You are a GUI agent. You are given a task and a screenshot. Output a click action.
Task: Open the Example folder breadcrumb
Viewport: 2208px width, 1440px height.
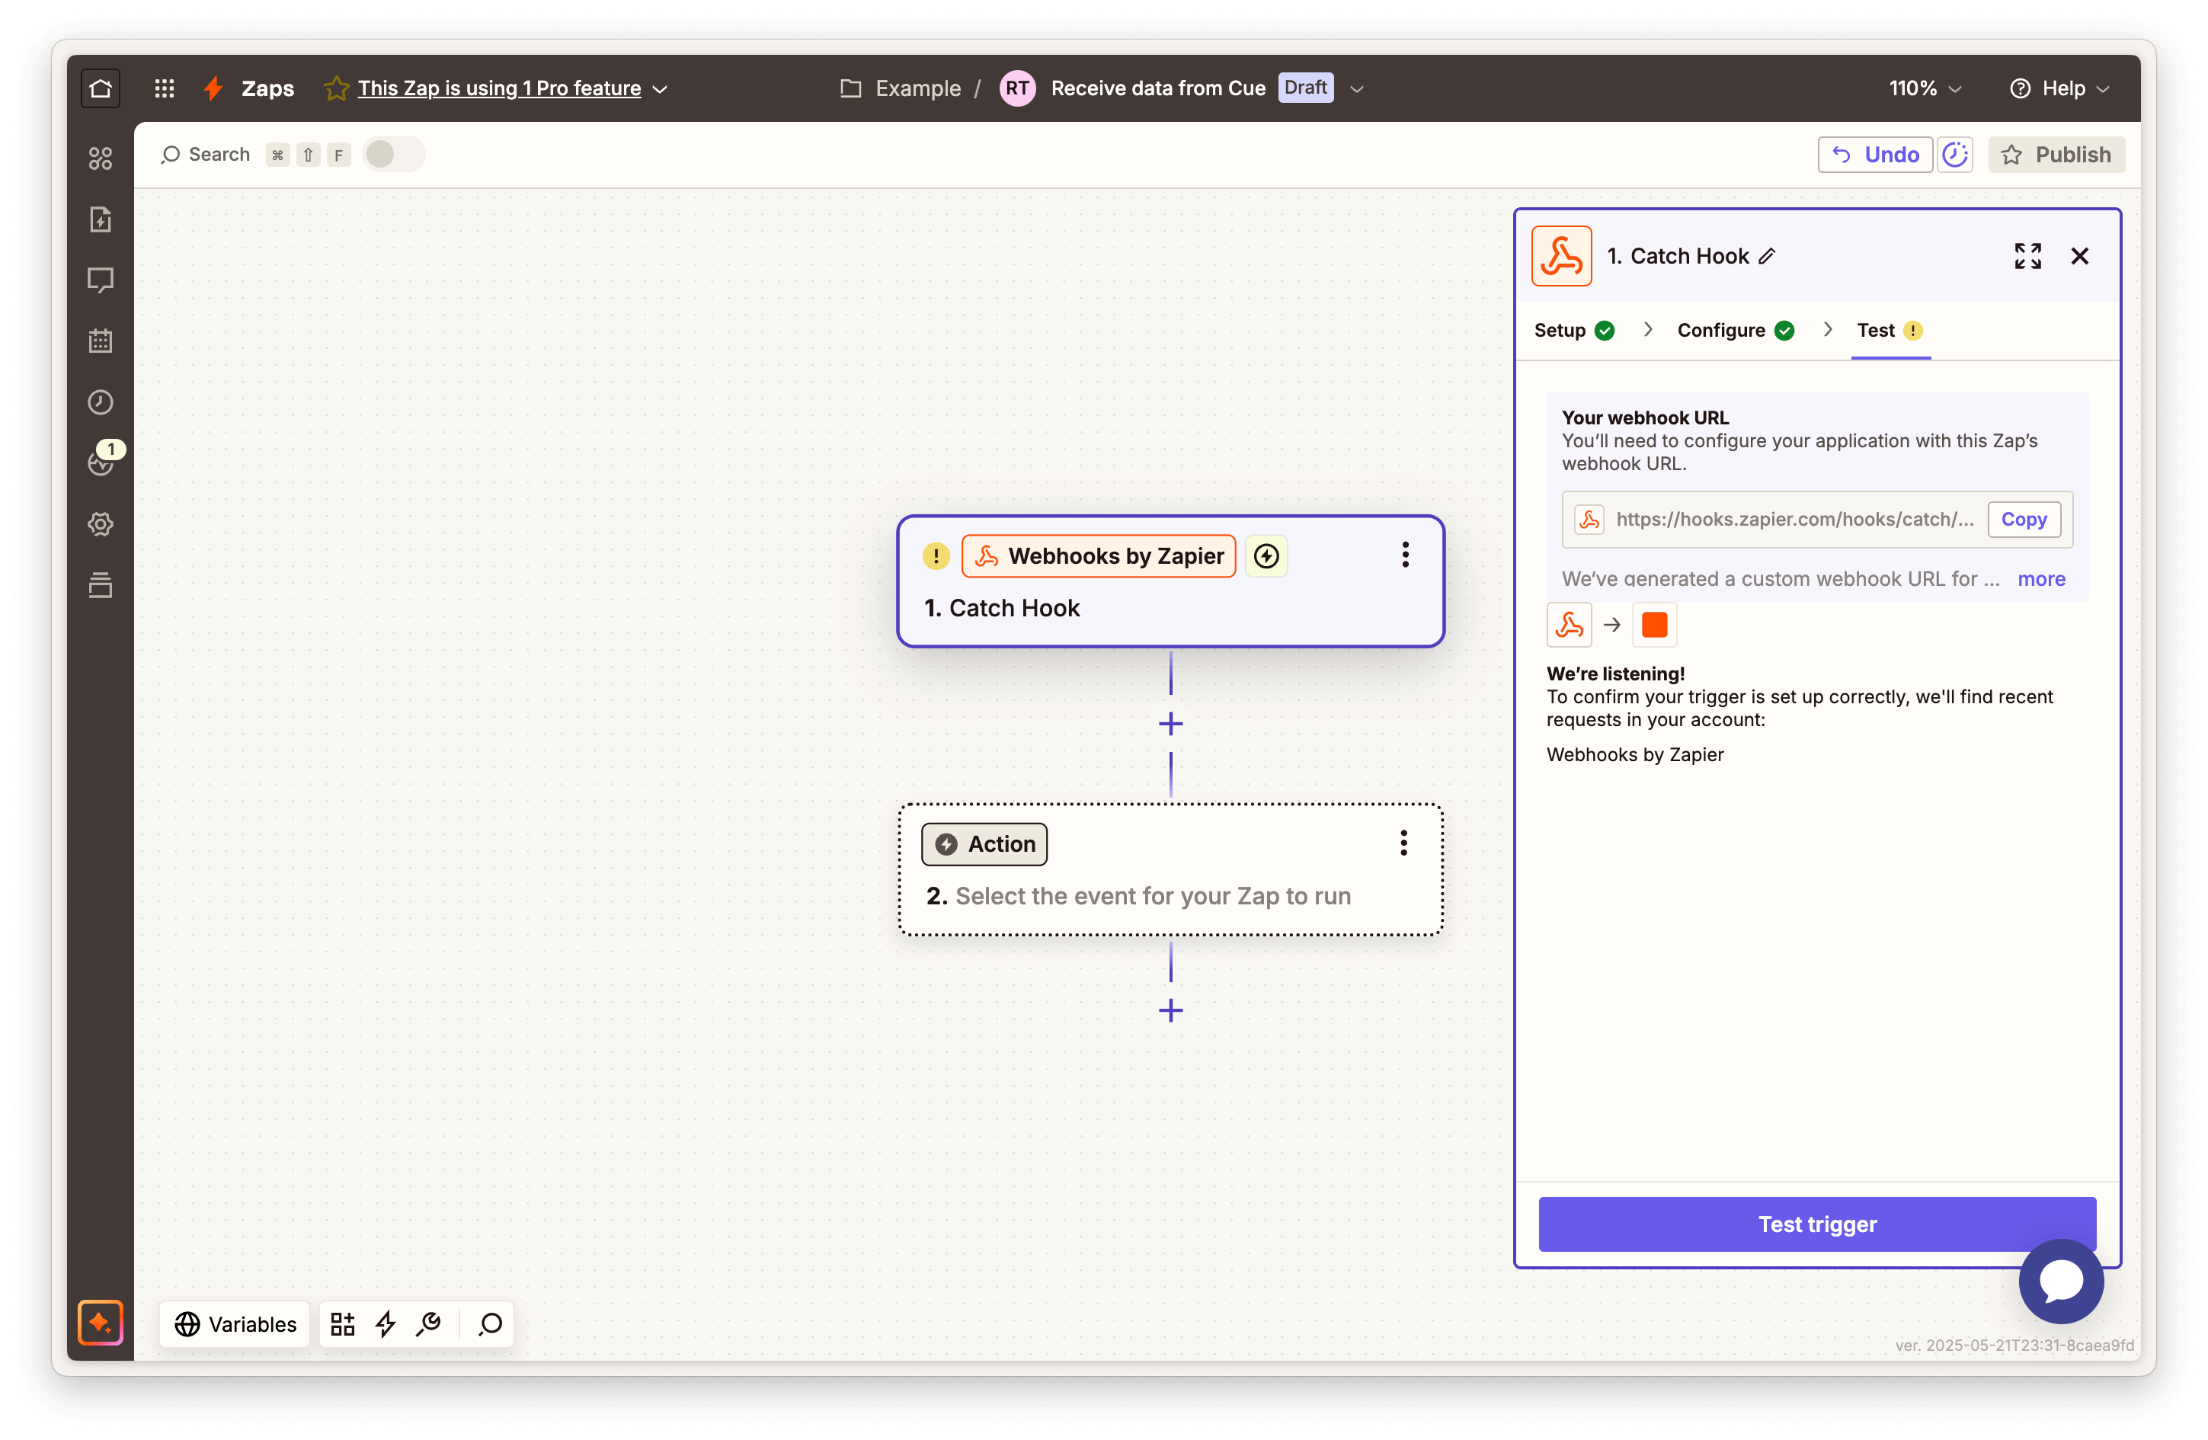[x=901, y=88]
